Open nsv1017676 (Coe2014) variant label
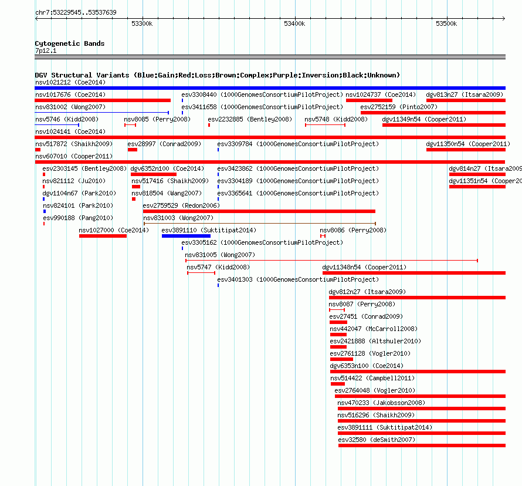The width and height of the screenshot is (522, 486). (70, 95)
